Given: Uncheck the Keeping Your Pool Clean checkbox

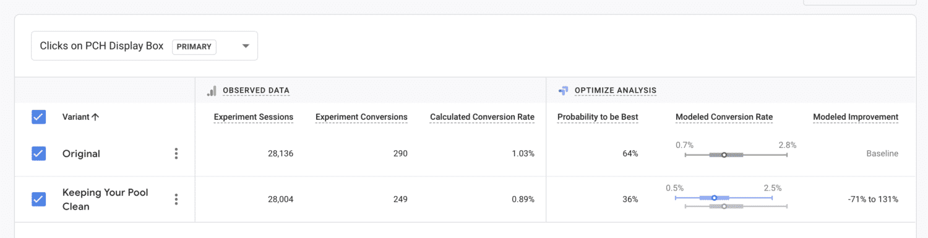Looking at the screenshot, I should (38, 199).
